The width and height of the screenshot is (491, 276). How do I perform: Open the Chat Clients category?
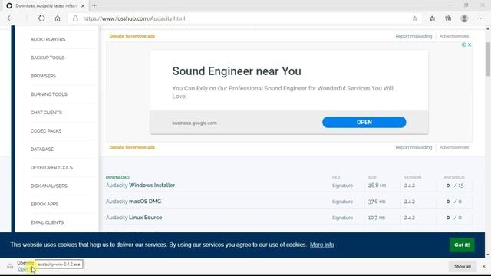(x=46, y=113)
